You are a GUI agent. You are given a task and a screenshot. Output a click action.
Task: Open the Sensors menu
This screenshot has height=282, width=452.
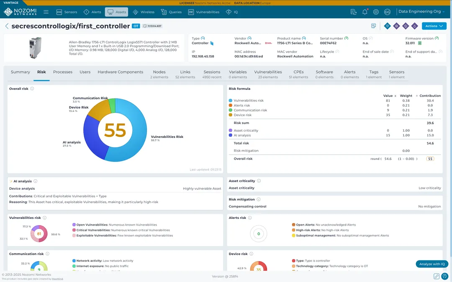[67, 12]
